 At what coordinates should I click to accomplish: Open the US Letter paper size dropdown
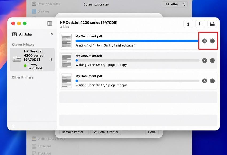click(x=175, y=4)
